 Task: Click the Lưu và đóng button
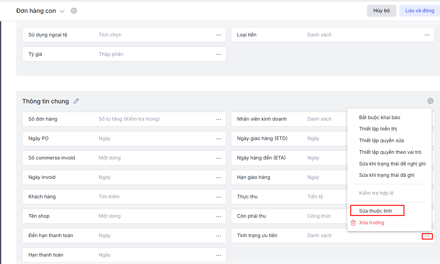click(x=419, y=11)
